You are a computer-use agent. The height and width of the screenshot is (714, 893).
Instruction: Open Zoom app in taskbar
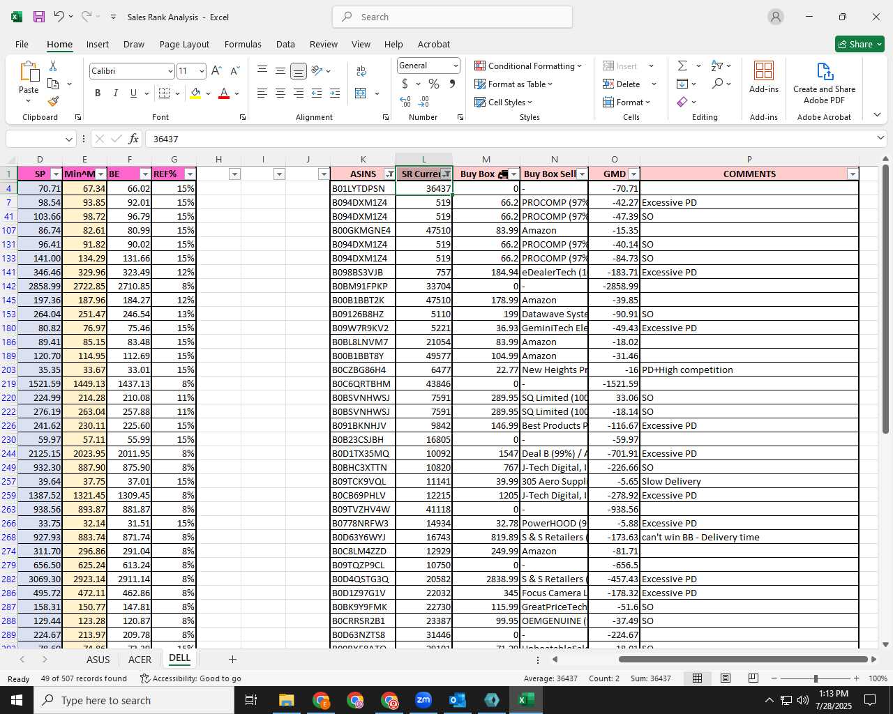[423, 700]
